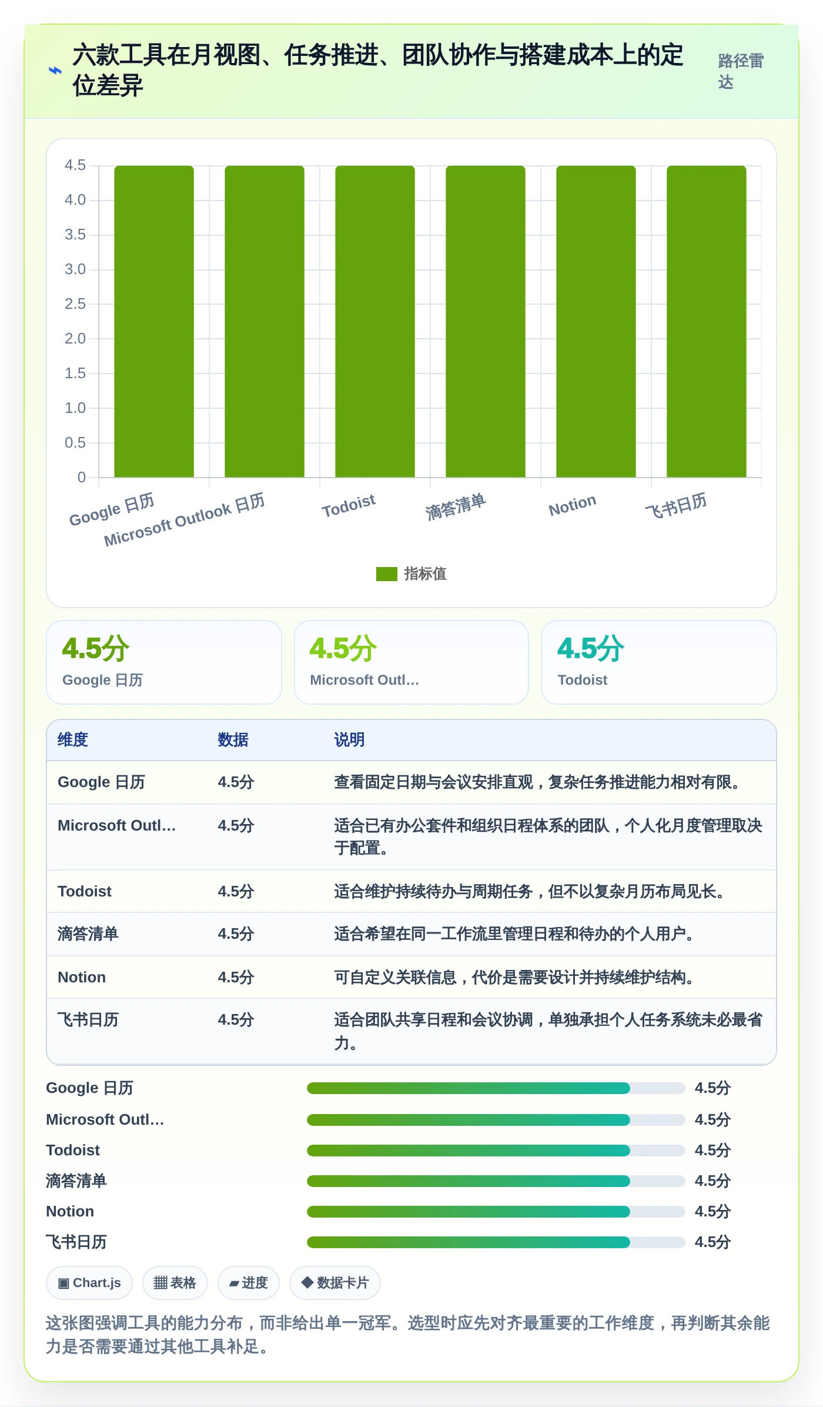Click the 4.5 y-axis tick label
Viewport: 823px width, 1407px height.
coord(75,165)
